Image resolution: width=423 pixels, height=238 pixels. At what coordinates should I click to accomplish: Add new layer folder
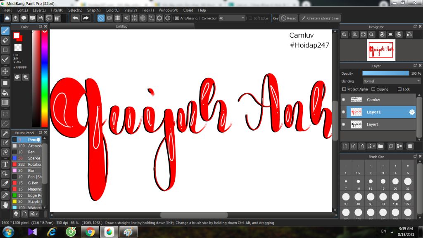[x=380, y=146]
